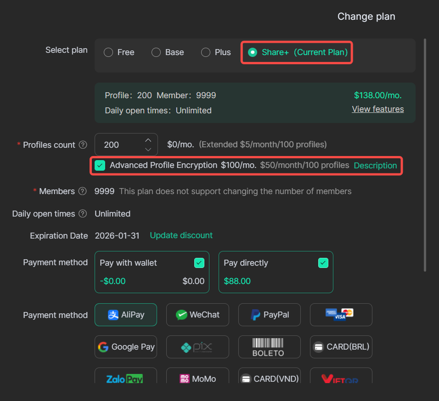Toggle Pay with wallet checkbox
This screenshot has width=439, height=401.
[199, 263]
